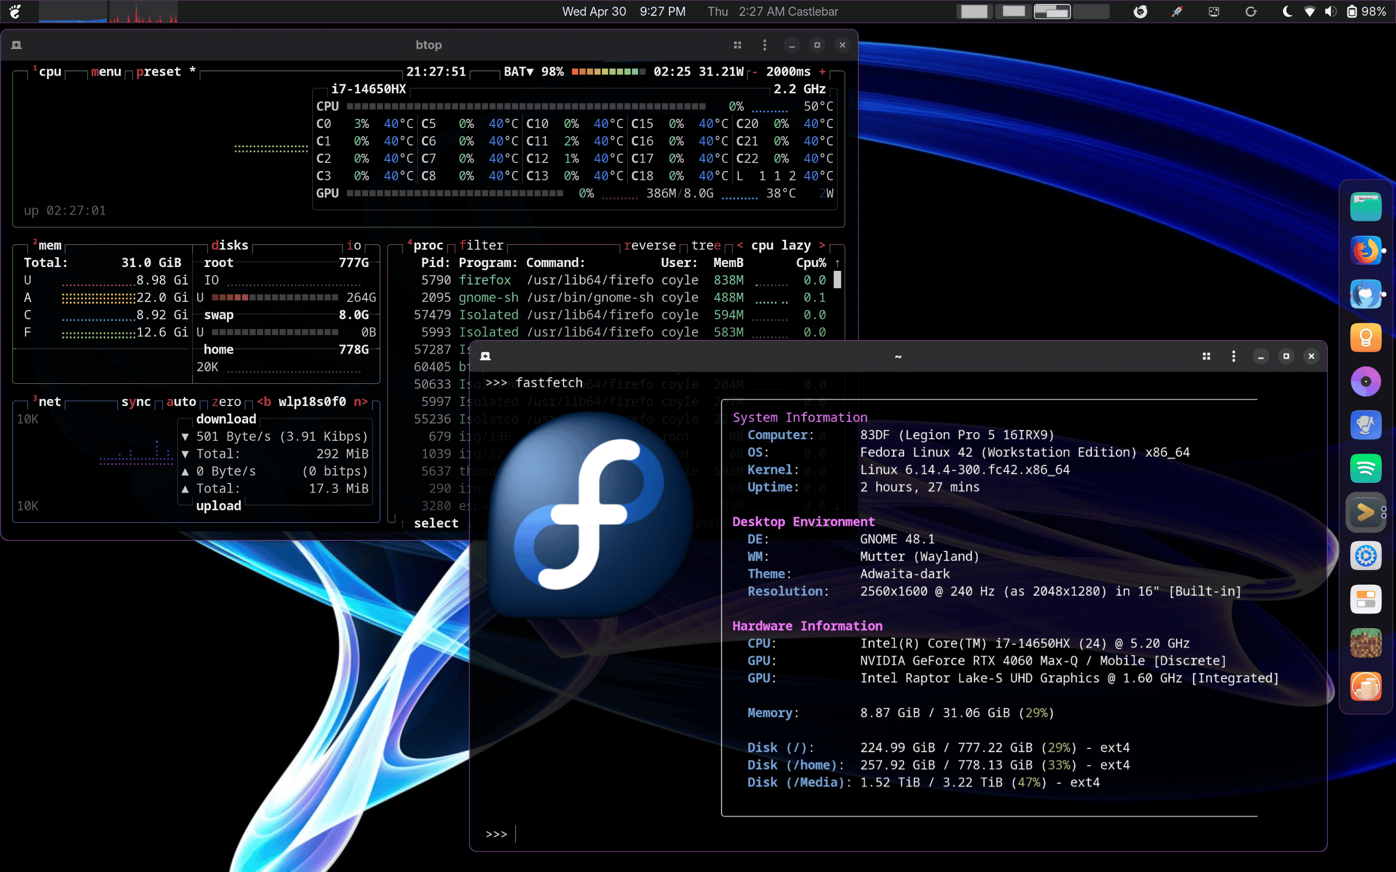Click the select option in btop proc footer

pos(436,523)
